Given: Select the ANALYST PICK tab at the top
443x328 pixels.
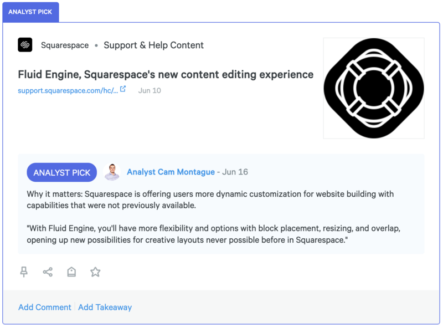Looking at the screenshot, I should tap(30, 12).
